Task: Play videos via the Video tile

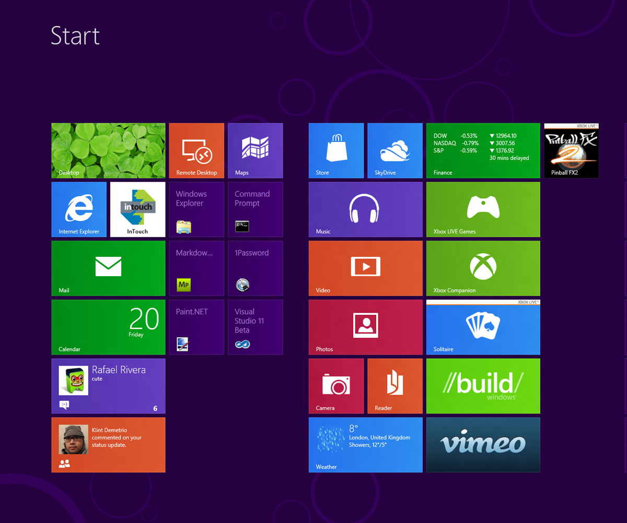Action: coord(365,268)
